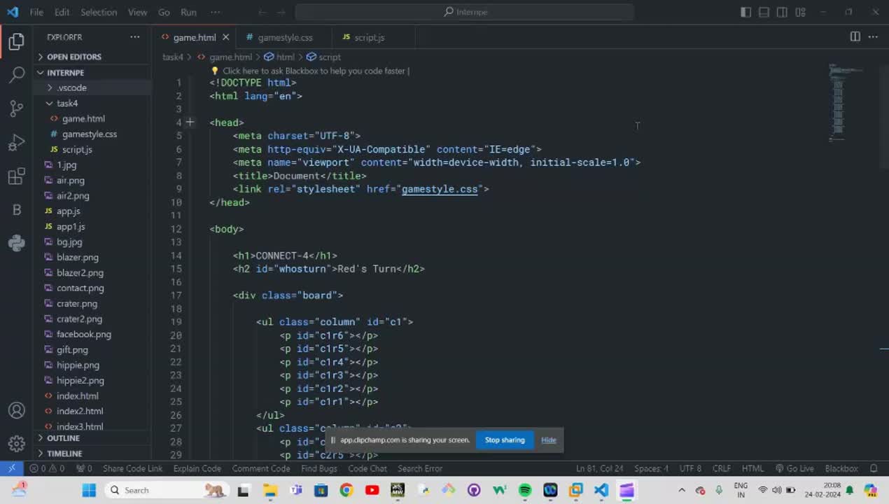The width and height of the screenshot is (889, 504).
Task: Open the Blackbox sidebar icon
Action: pos(17,209)
